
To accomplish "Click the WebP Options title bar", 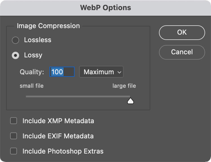I will tap(105, 8).
